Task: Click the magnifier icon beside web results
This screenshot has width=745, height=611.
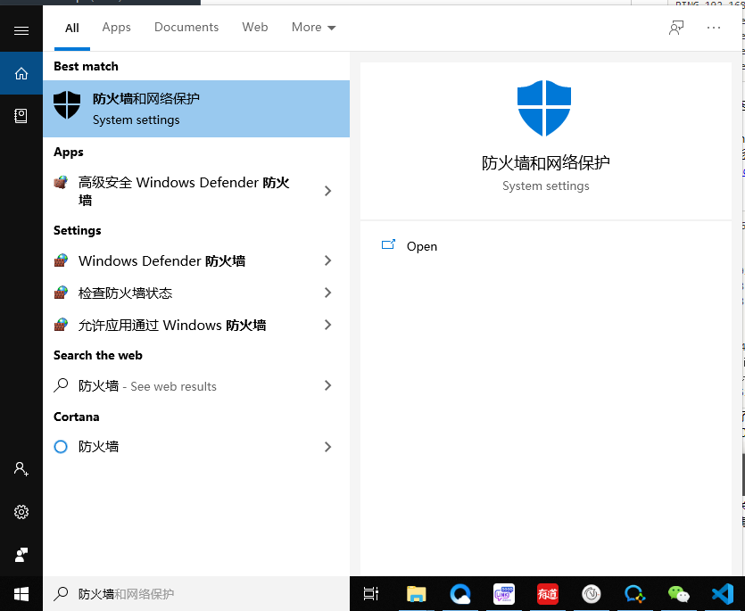Action: coord(61,385)
